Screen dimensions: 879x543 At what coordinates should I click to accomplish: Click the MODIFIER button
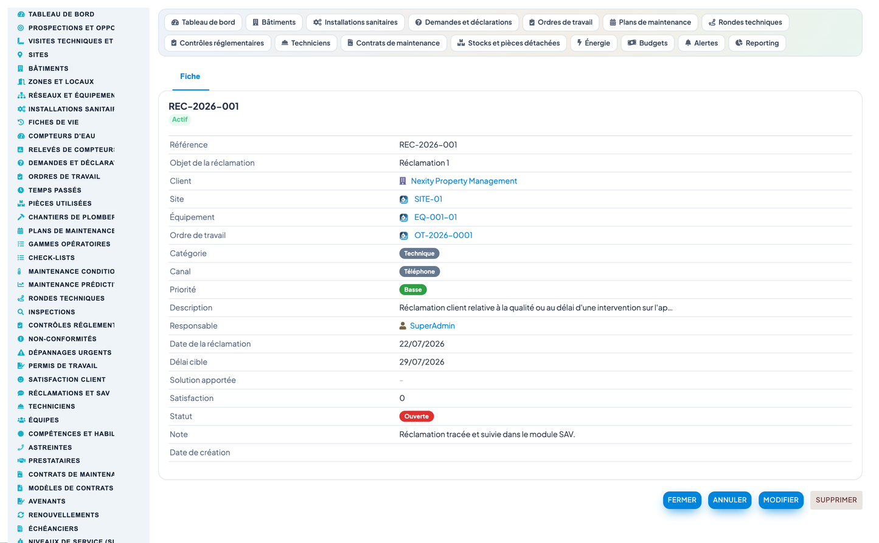pyautogui.click(x=781, y=500)
